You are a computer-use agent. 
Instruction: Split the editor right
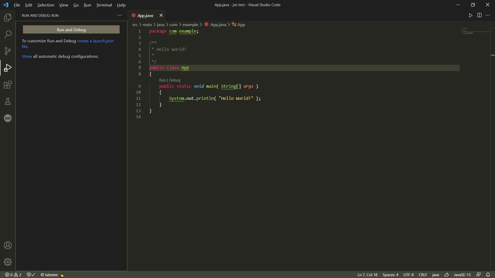coord(479,15)
